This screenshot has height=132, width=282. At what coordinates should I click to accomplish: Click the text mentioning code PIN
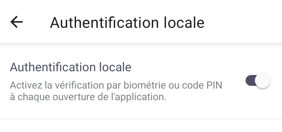coord(203,86)
